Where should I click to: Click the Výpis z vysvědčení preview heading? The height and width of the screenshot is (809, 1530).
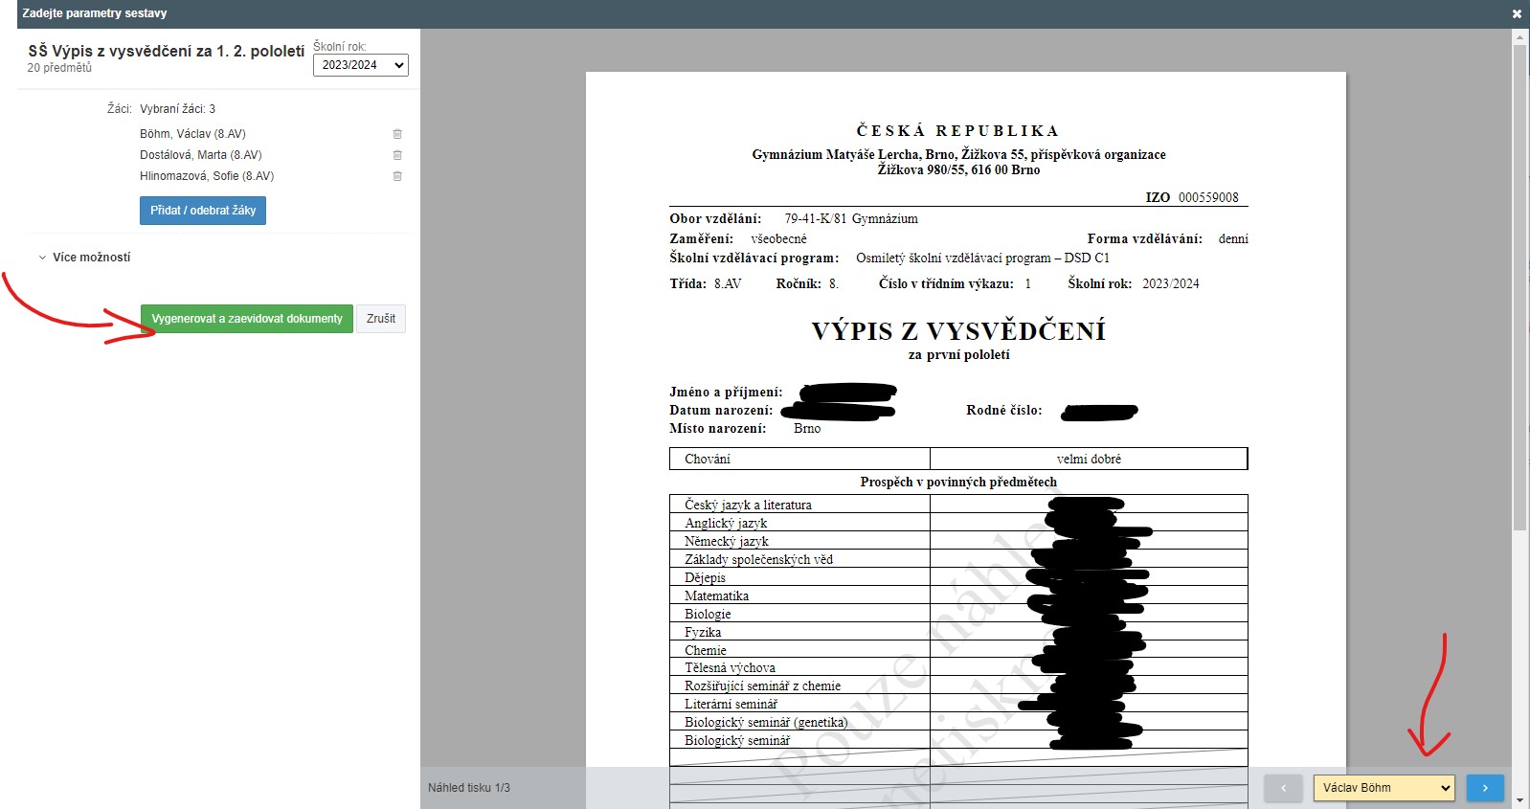[x=958, y=331]
